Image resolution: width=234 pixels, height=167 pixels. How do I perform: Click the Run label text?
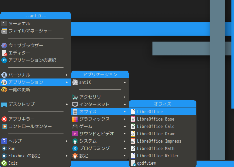[x=12, y=149]
